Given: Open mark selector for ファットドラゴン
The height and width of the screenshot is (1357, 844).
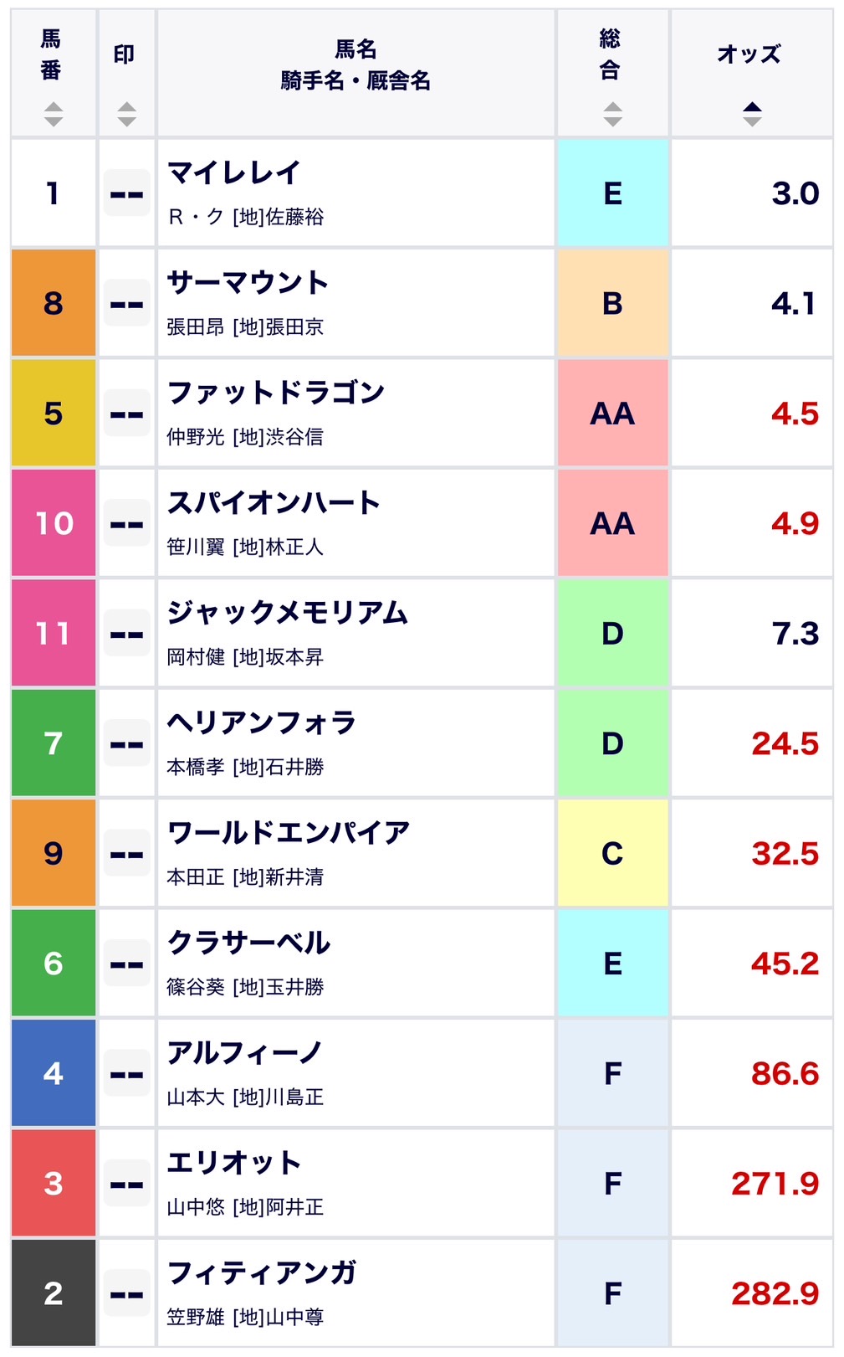Looking at the screenshot, I should 126,414.
